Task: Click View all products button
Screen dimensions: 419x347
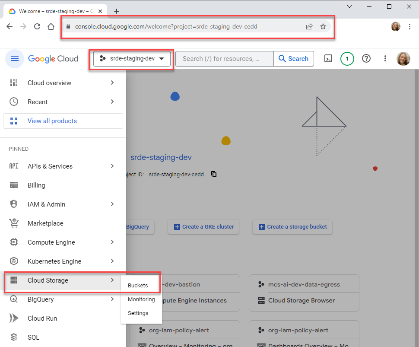Action: (63, 121)
